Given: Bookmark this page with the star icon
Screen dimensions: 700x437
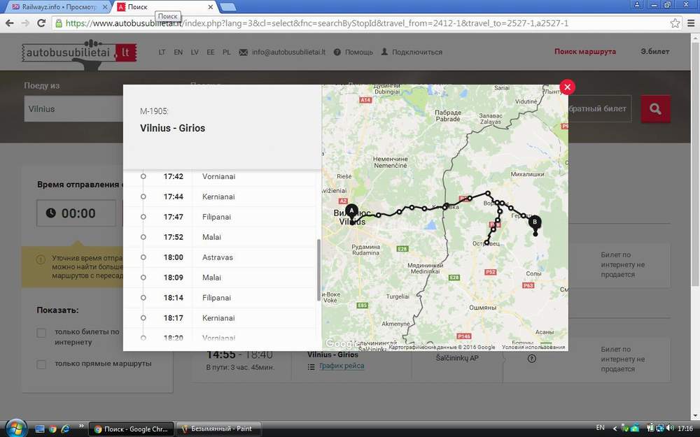Looking at the screenshot, I should 675,23.
